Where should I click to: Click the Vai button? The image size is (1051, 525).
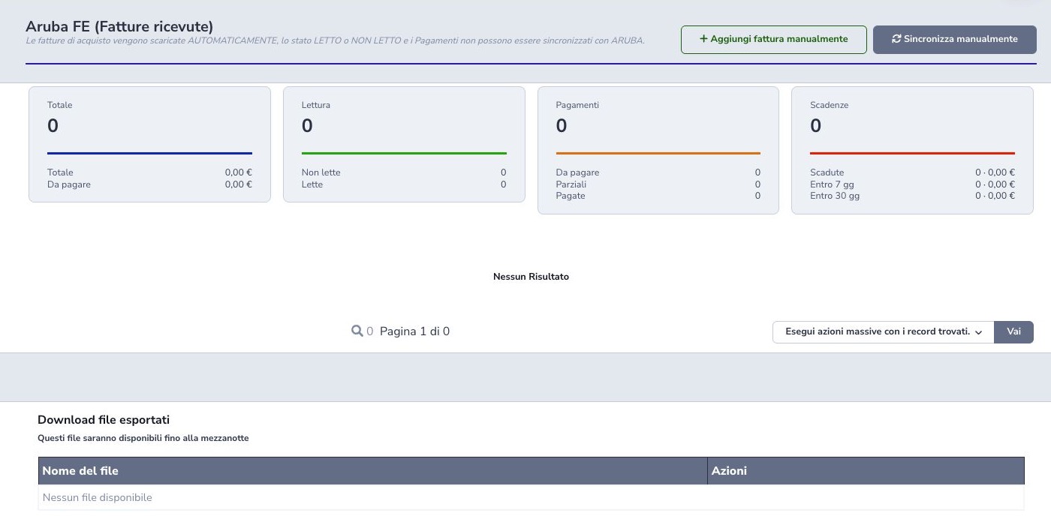[1013, 331]
